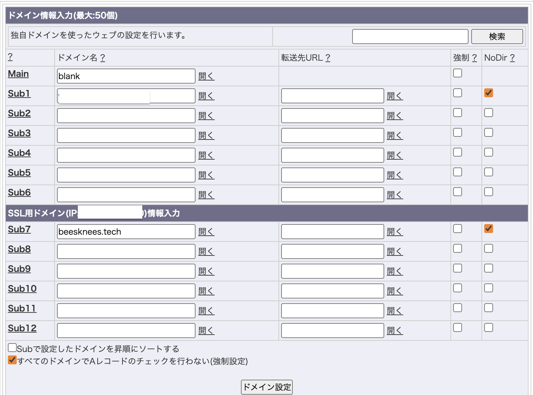Enable NoDir for the Sub2 row
This screenshot has height=395, width=533.
(488, 112)
